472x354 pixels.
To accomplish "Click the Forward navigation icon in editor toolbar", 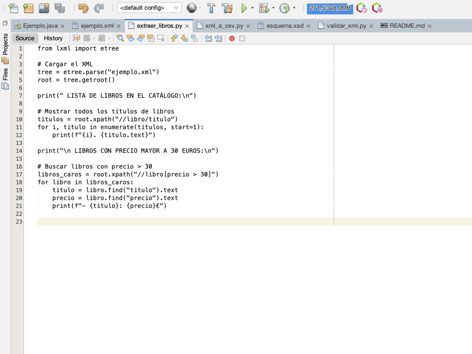I will click(x=102, y=38).
